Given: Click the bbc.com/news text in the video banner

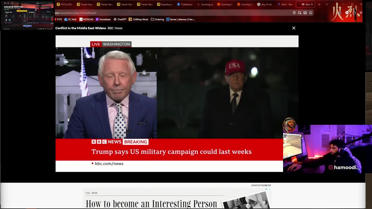Looking at the screenshot, I should 109,164.
